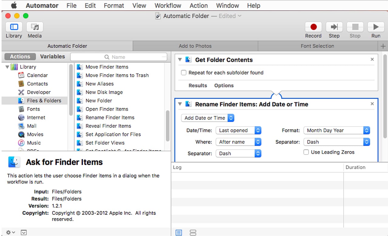388x236 pixels.
Task: Switch to the Add to Photos tab
Action: [195, 46]
